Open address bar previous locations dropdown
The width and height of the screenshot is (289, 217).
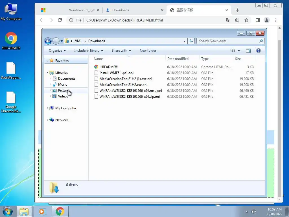pos(185,41)
